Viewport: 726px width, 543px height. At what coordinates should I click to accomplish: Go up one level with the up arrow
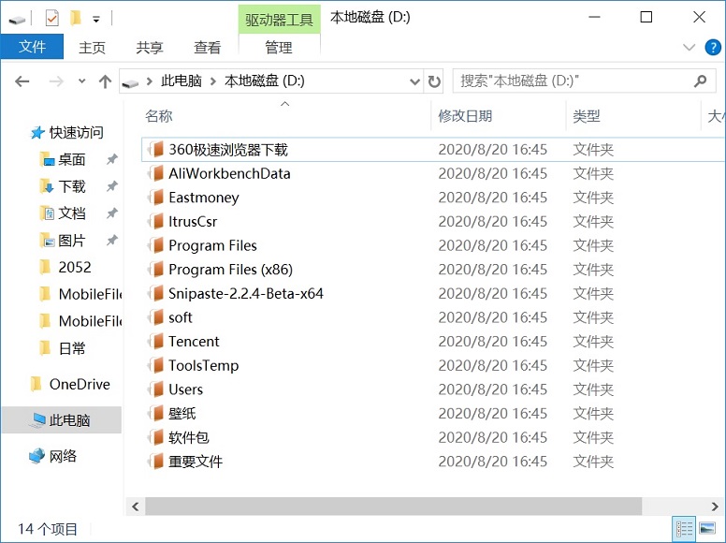pyautogui.click(x=105, y=81)
